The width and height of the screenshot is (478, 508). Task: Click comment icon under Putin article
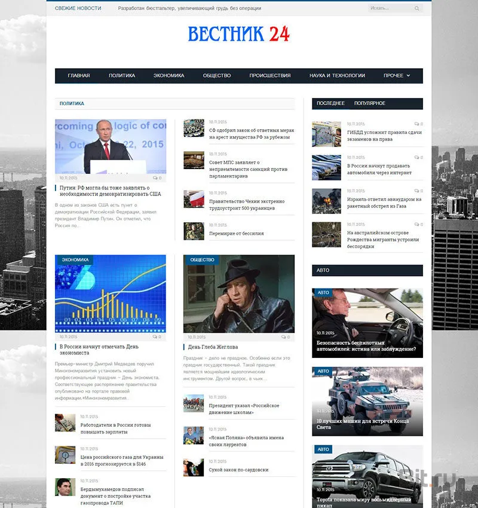(155, 178)
